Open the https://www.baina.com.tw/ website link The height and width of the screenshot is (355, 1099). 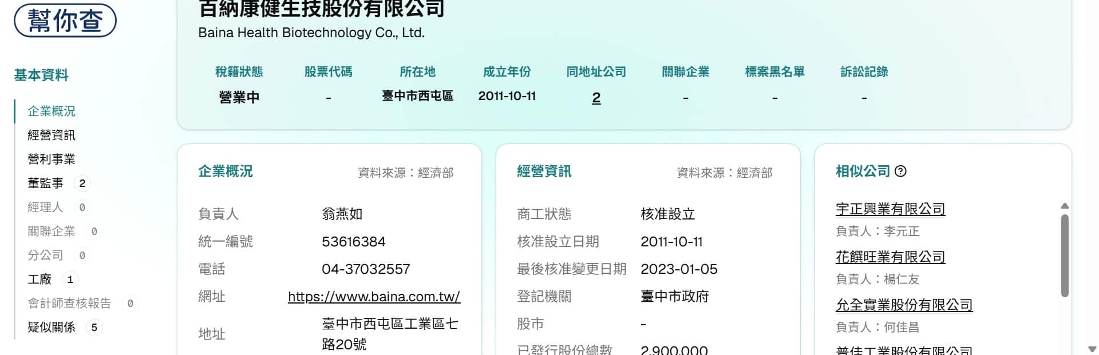tap(374, 297)
